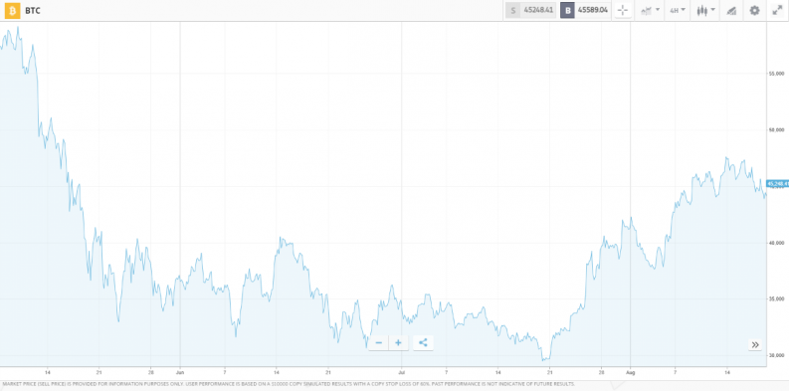Click the Aug date axis label

tap(631, 373)
